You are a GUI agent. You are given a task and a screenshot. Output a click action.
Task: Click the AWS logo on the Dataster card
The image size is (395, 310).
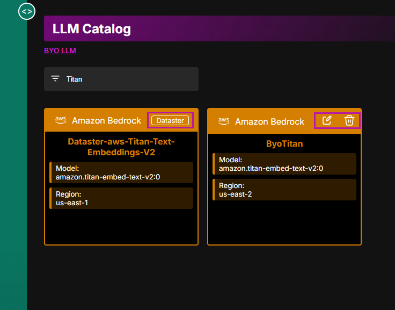pos(61,120)
